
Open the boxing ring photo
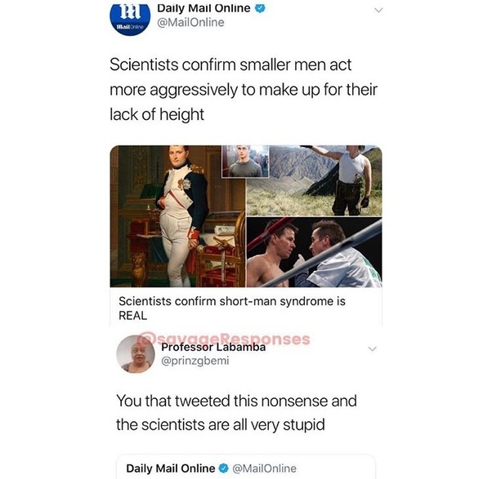pyautogui.click(x=315, y=252)
